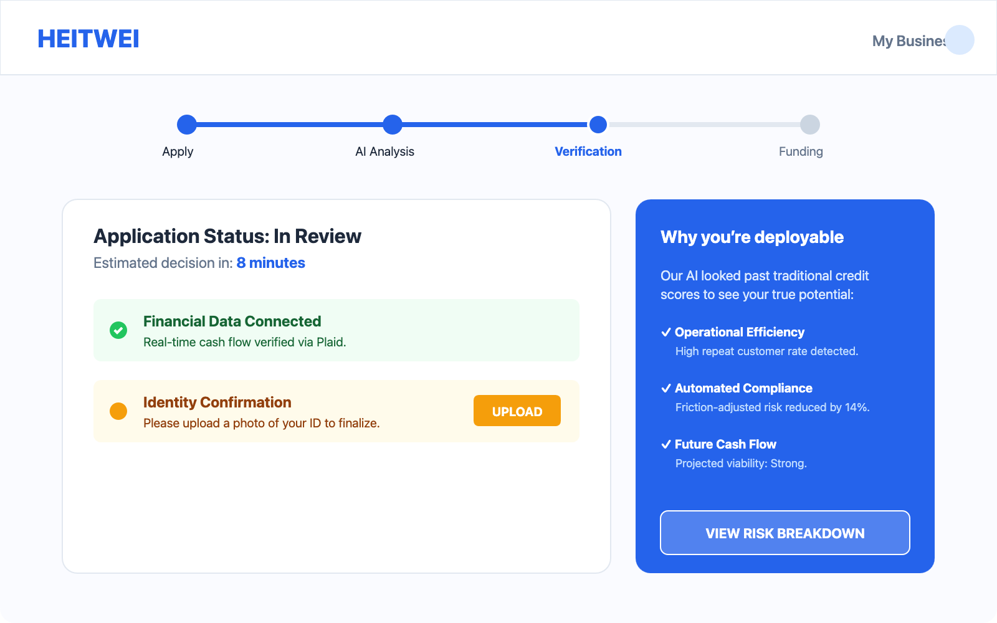Click the Future Cash Flow checkmark icon
997x623 pixels.
[x=666, y=444]
